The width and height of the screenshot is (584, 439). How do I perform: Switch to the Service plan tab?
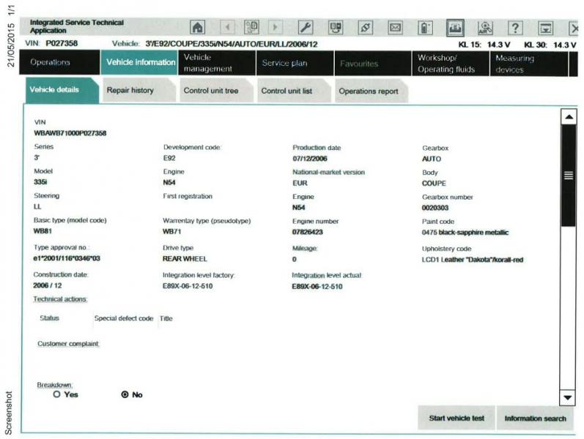click(x=295, y=63)
